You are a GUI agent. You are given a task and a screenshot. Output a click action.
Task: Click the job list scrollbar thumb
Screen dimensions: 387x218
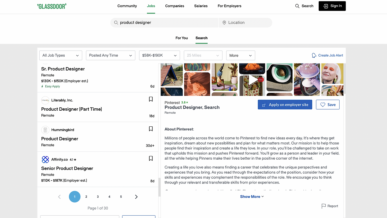[x=160, y=187]
